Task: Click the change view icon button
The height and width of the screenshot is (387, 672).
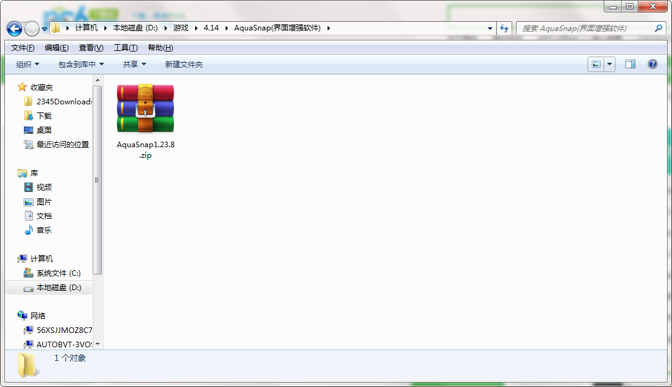Action: 596,64
